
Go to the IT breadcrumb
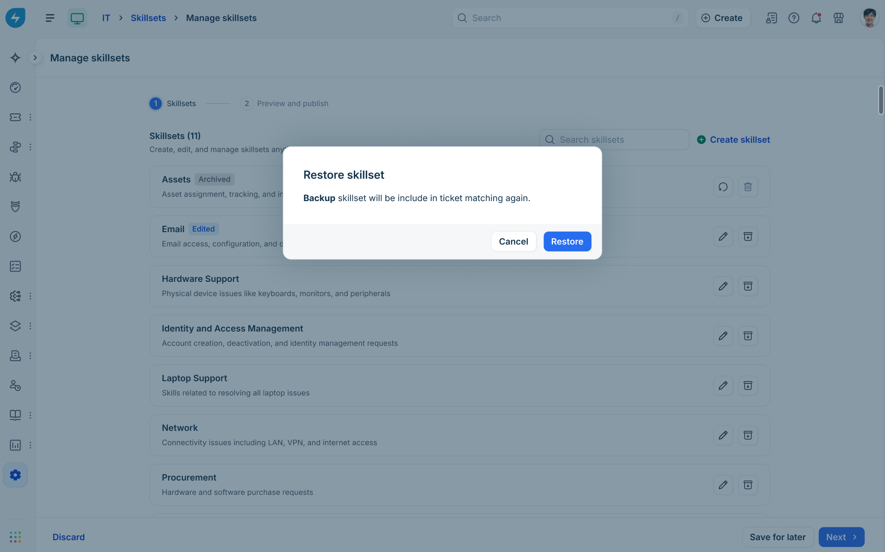[106, 18]
